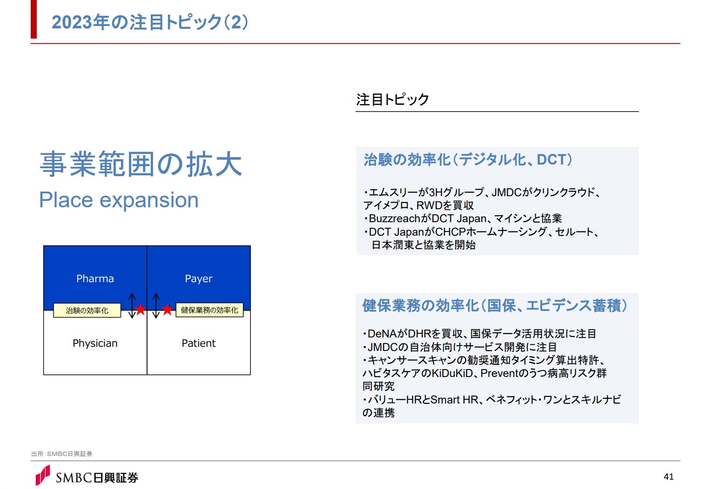Screen dimensions: 712x489
Task: Click the slide title 2023年の注目トピック(2)
Action: [x=150, y=22]
